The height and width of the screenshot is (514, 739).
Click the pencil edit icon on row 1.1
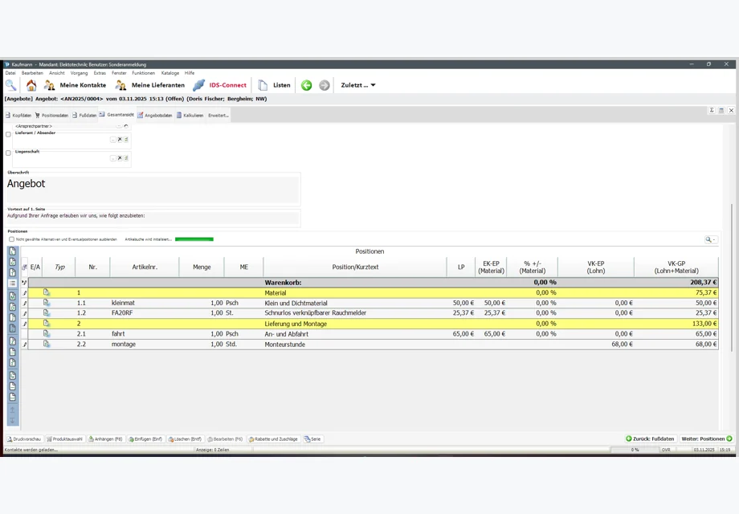pyautogui.click(x=25, y=304)
